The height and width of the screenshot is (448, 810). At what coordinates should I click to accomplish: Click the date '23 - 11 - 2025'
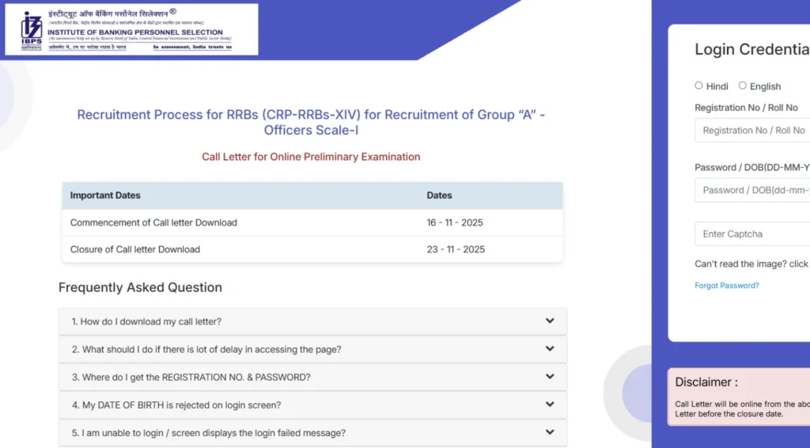click(x=456, y=249)
